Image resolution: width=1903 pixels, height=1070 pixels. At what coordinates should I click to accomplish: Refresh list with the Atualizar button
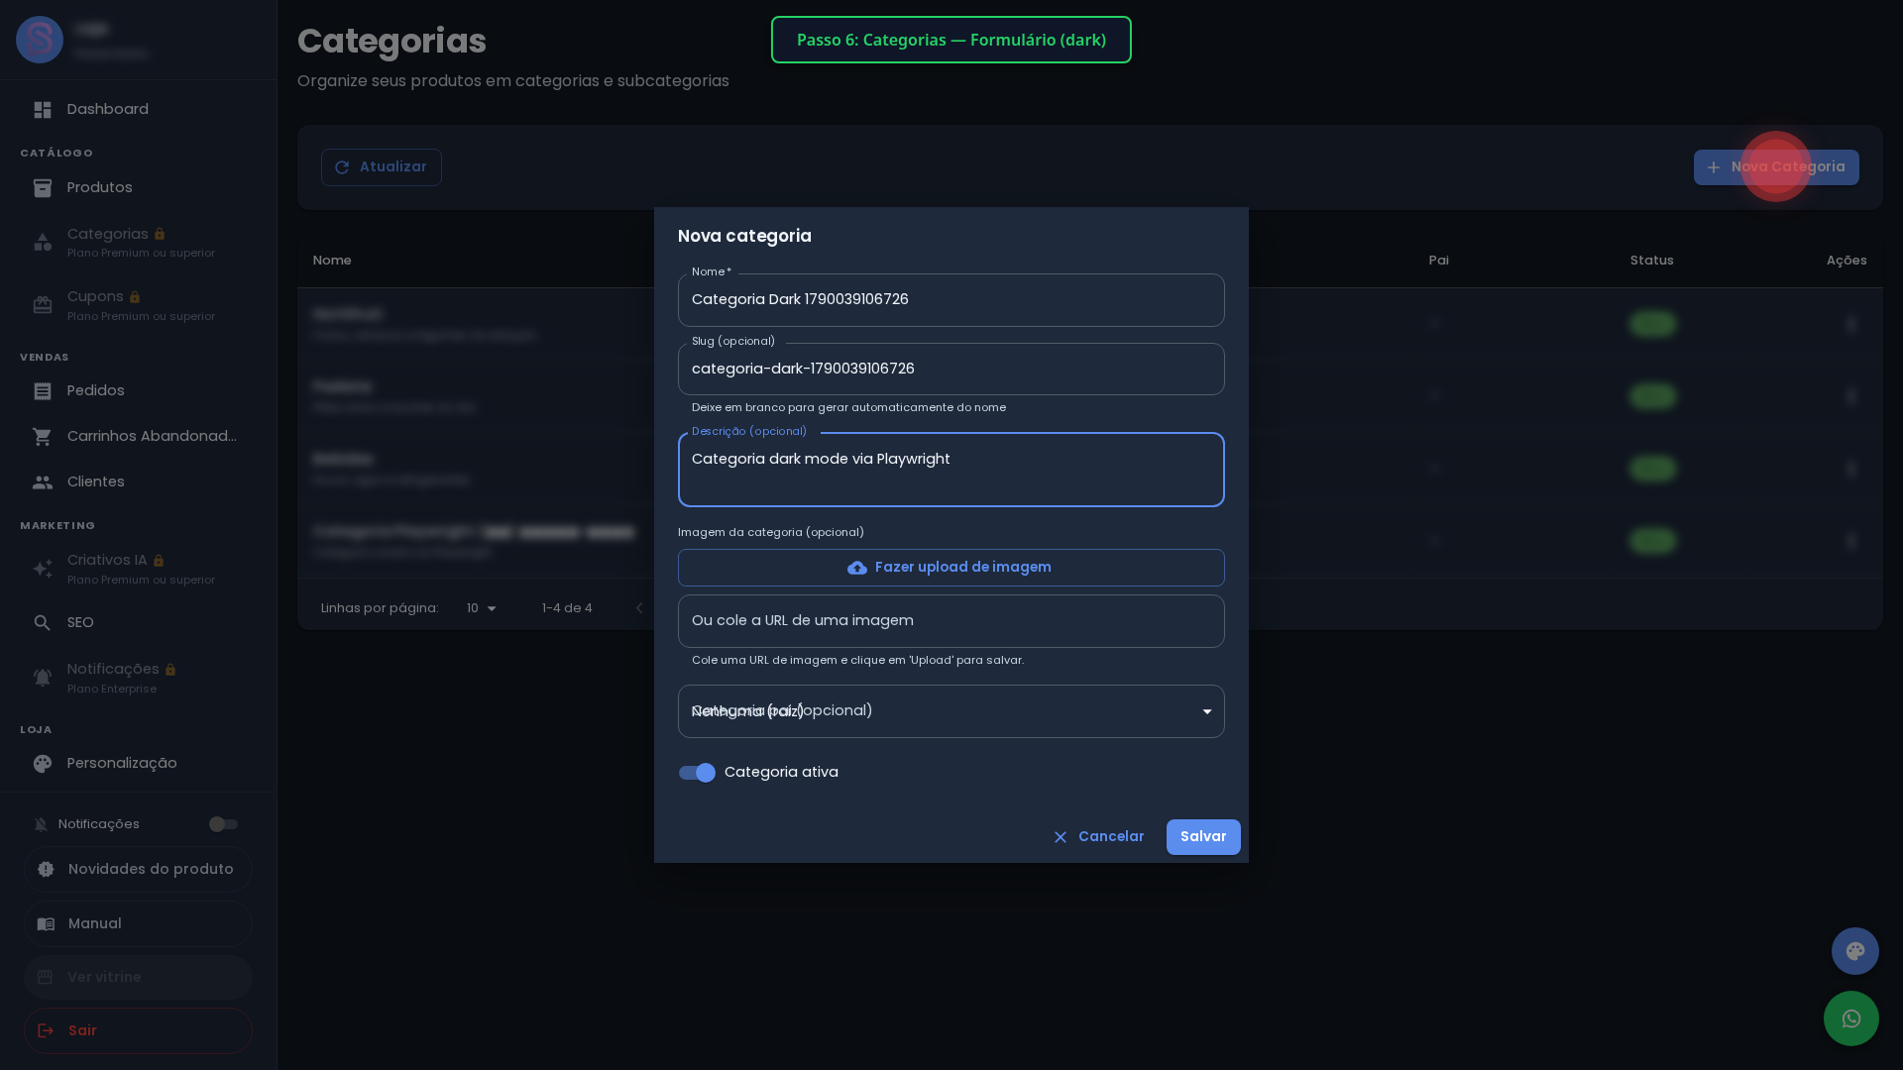382,167
